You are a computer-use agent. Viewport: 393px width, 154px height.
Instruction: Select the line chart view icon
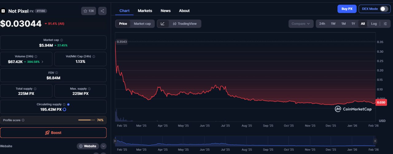[x=163, y=24]
